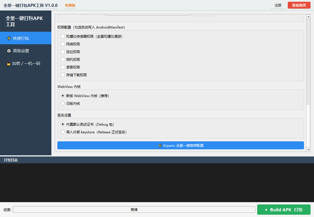Open the 快速打包 sidebar page

(x=26, y=38)
